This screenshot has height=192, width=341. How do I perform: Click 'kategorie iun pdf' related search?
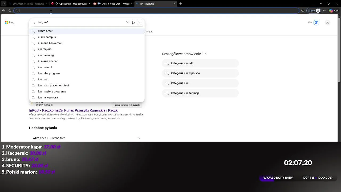tap(200, 63)
